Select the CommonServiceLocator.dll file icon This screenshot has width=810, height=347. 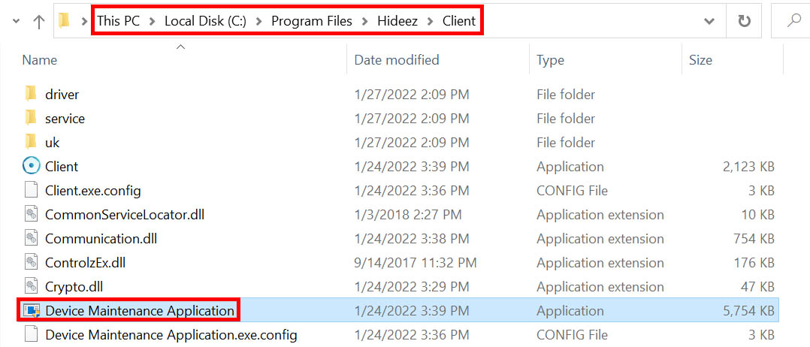[x=31, y=214]
